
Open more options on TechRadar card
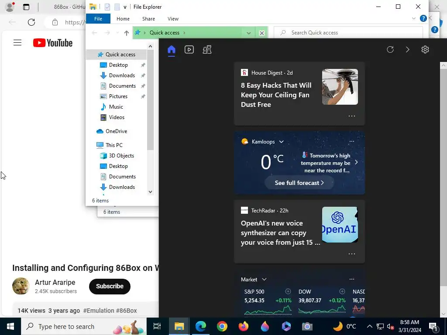pyautogui.click(x=352, y=254)
